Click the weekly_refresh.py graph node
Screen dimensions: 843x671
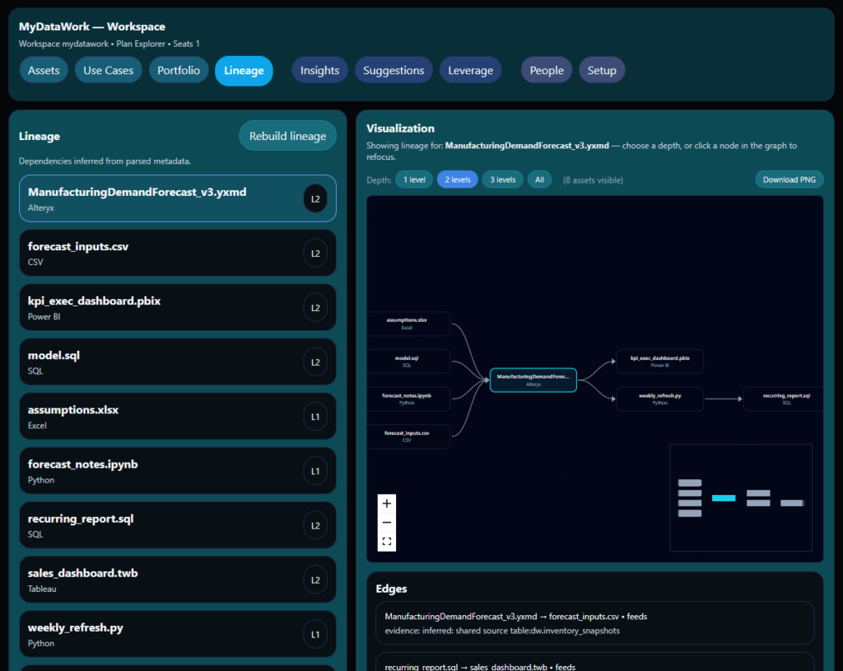pyautogui.click(x=659, y=399)
